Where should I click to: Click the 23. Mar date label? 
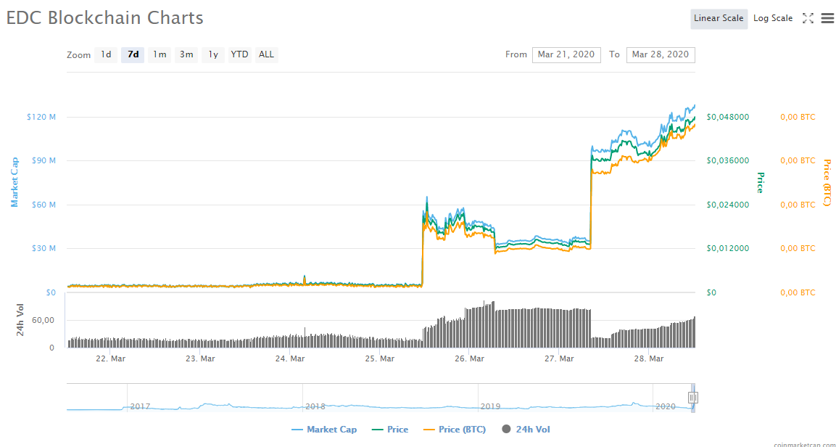click(x=200, y=358)
